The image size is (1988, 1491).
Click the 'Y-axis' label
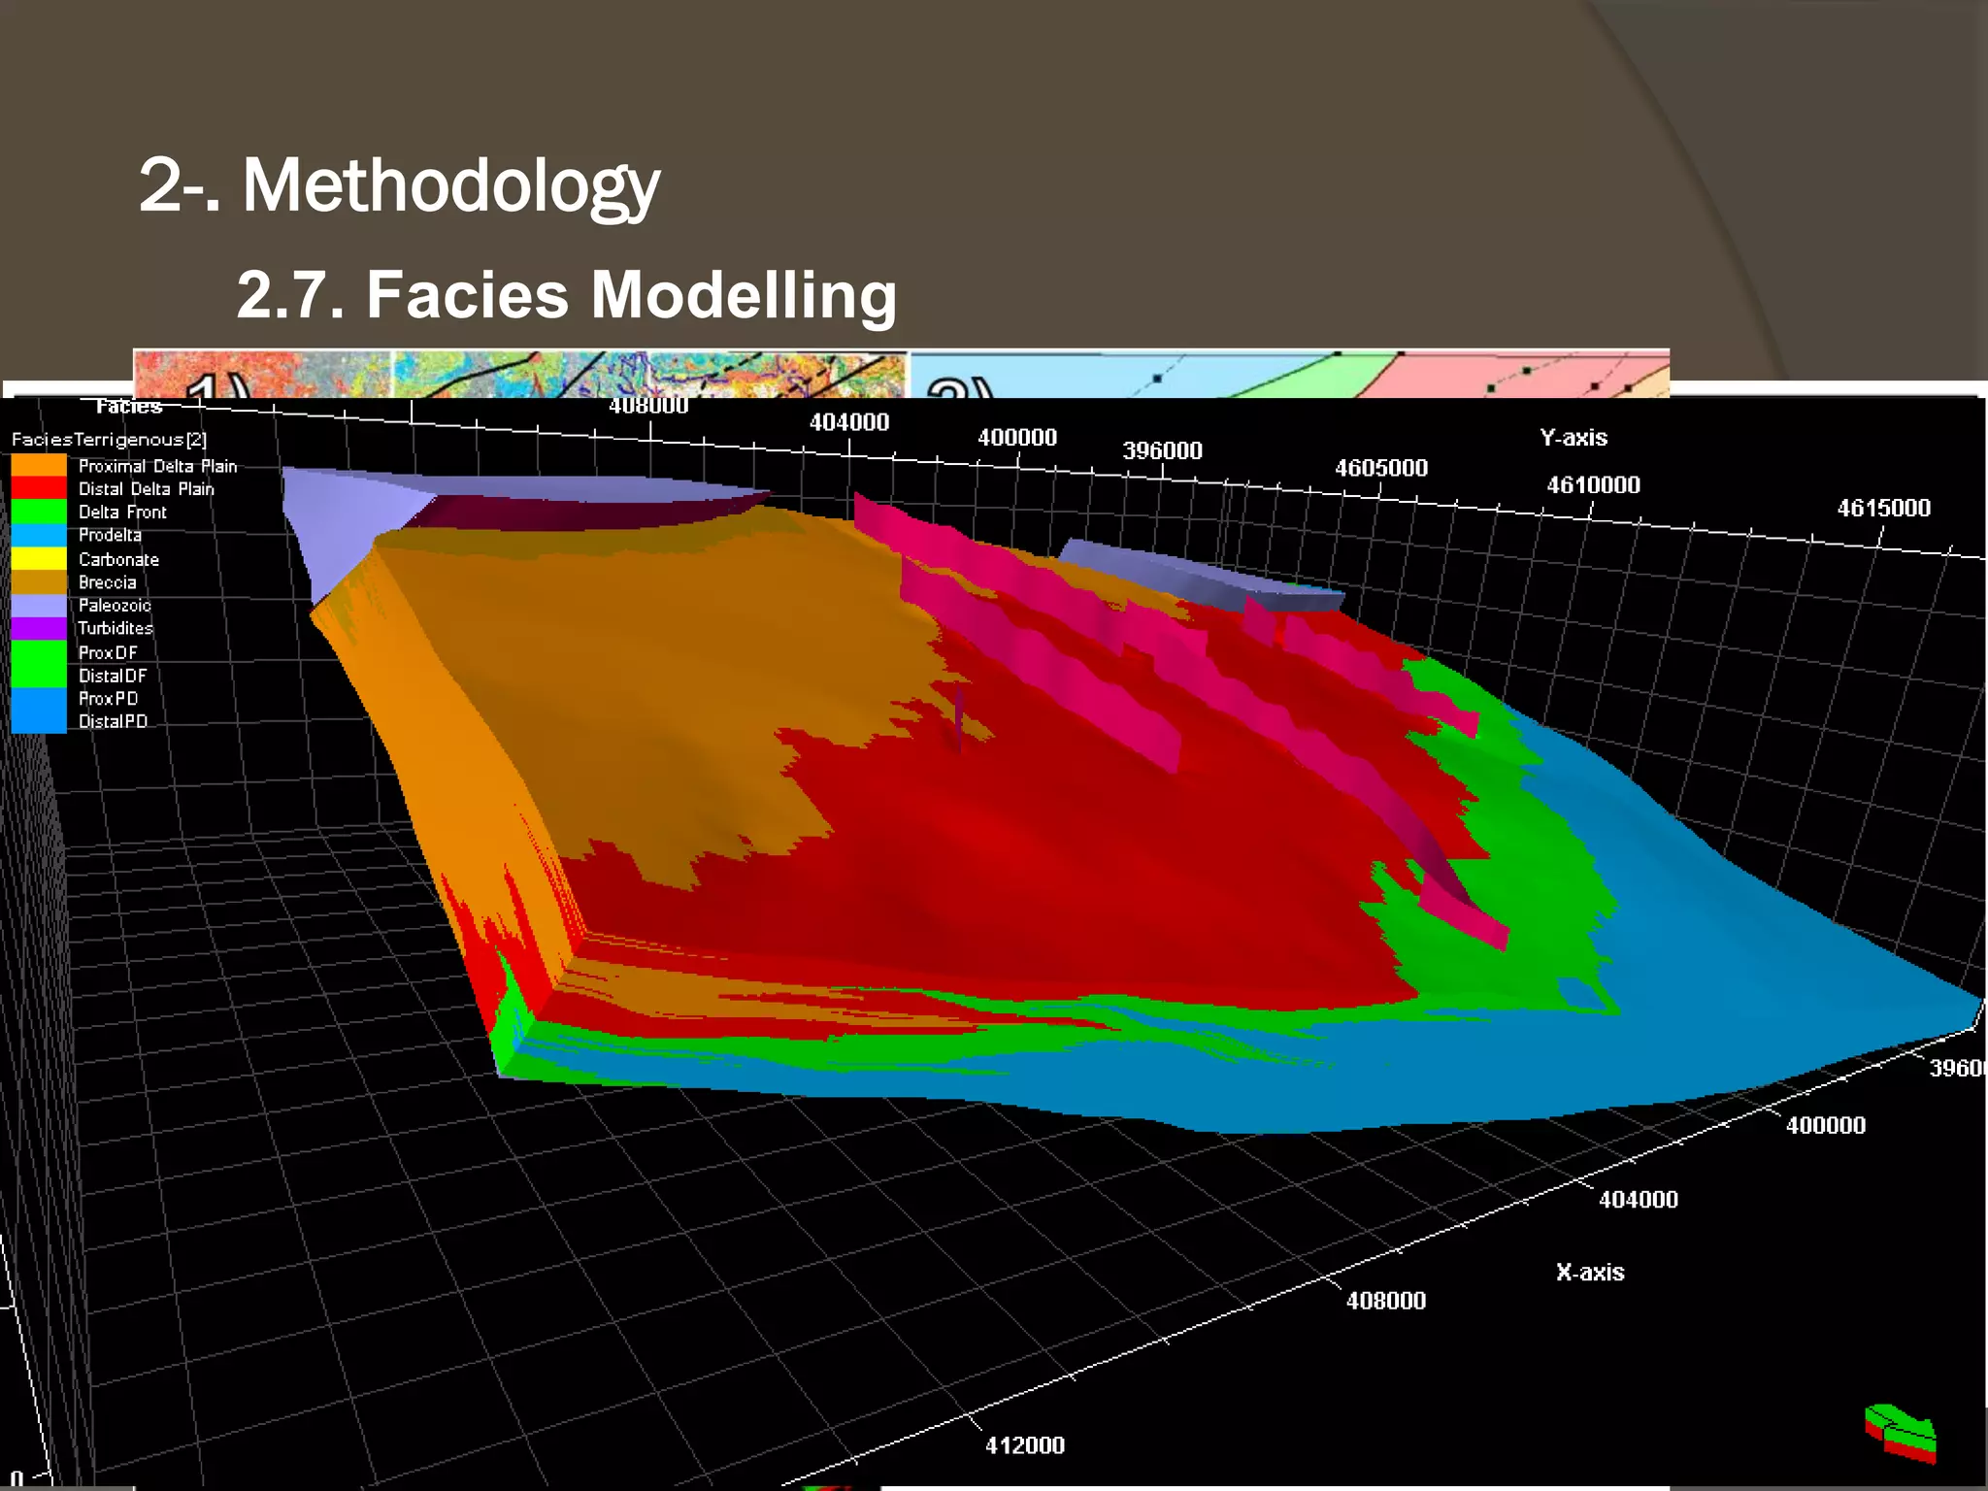(1574, 438)
